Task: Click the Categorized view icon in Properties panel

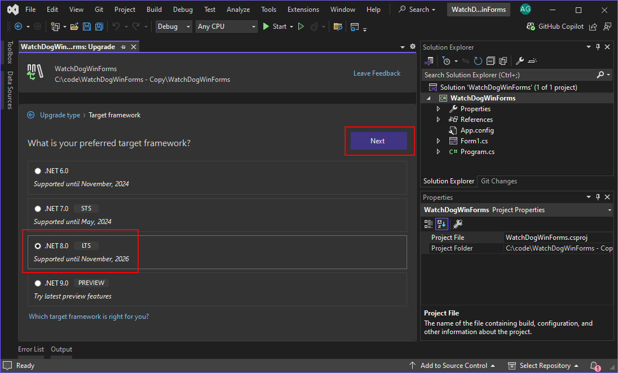Action: pyautogui.click(x=429, y=224)
